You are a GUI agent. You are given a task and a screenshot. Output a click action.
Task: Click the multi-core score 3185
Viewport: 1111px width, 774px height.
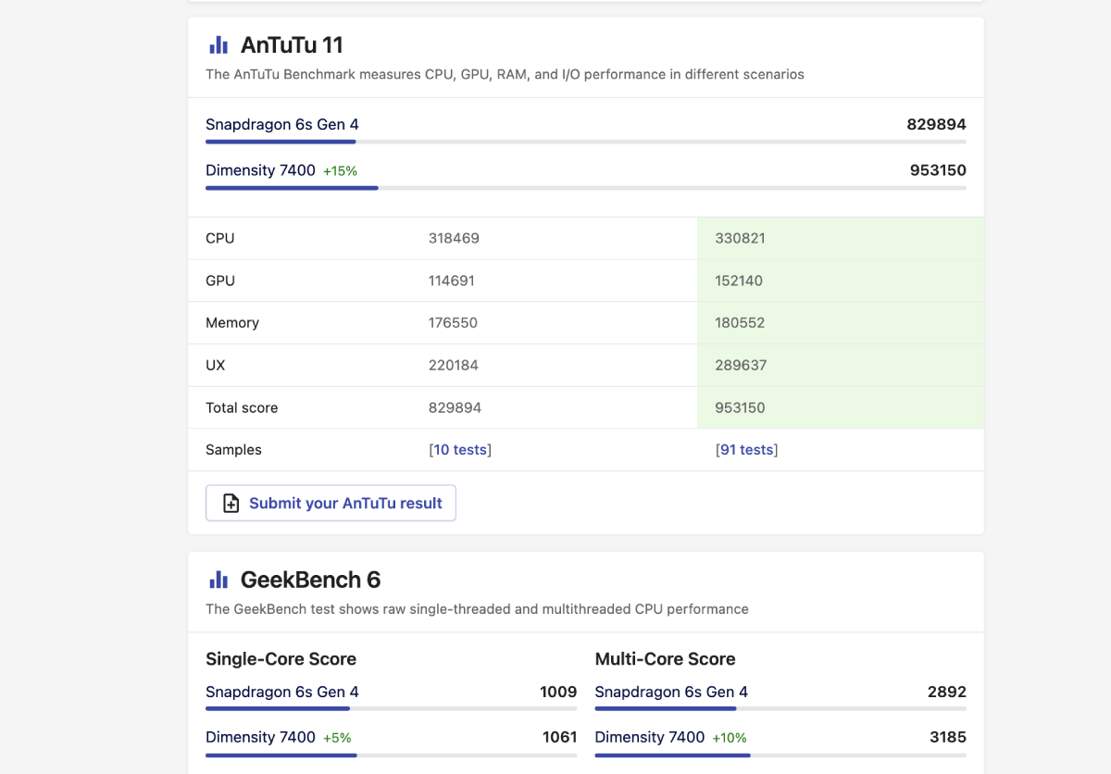click(948, 738)
